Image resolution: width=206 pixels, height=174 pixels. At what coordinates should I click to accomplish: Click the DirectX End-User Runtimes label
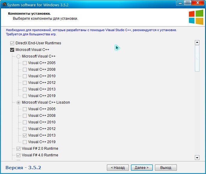click(x=38, y=43)
